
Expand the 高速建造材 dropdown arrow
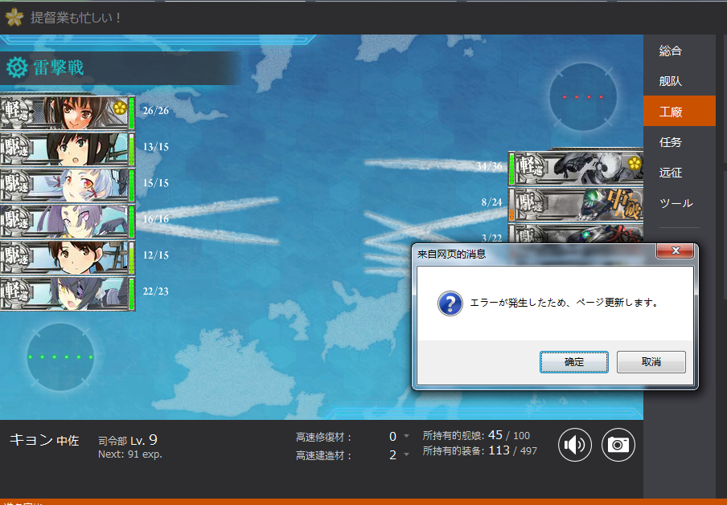click(407, 454)
